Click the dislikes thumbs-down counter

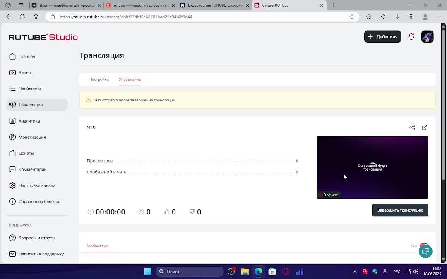pyautogui.click(x=195, y=212)
